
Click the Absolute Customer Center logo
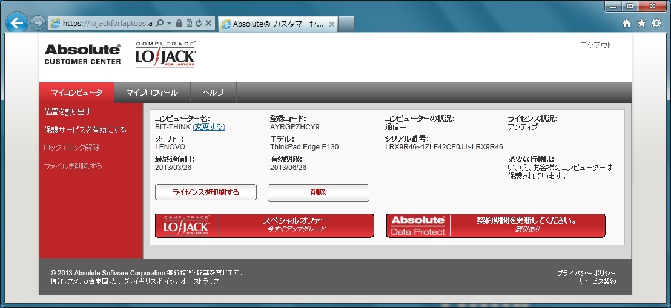tap(82, 54)
